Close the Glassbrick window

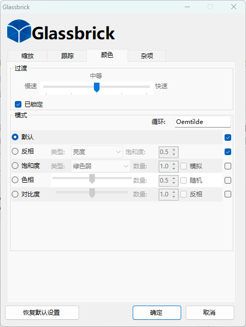pos(234,7)
